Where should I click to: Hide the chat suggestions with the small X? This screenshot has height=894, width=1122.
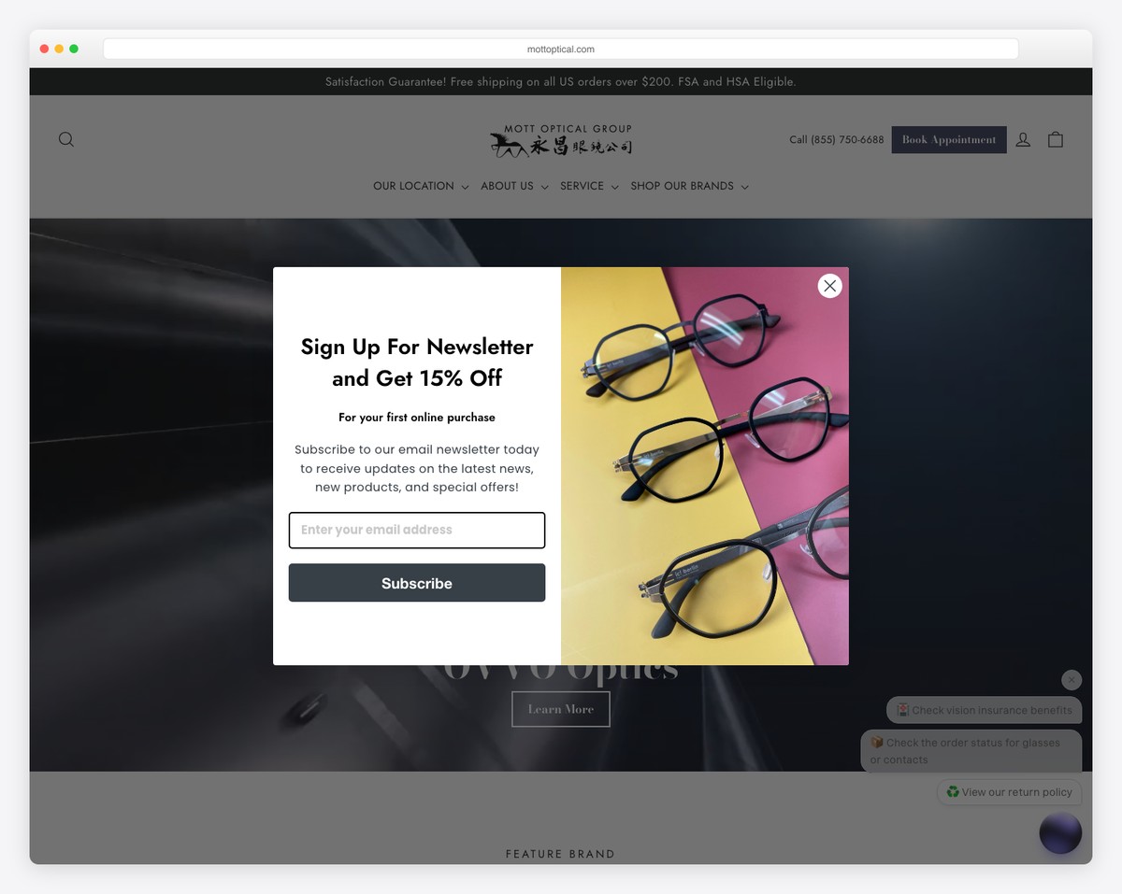click(1071, 679)
